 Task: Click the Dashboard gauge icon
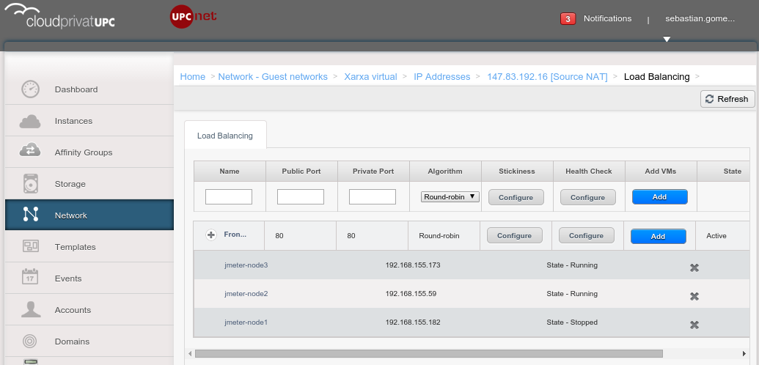(x=30, y=89)
